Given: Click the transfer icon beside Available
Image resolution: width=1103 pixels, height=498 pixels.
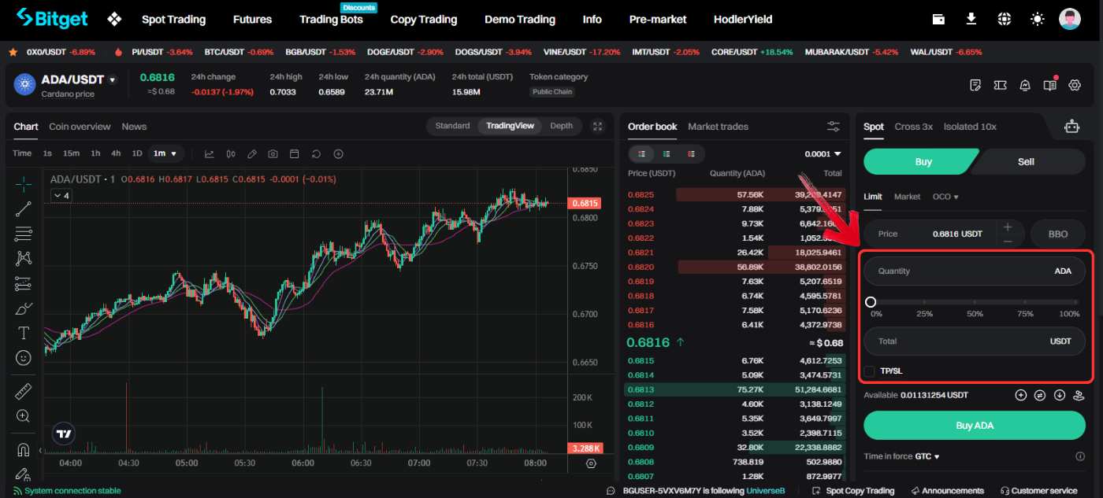Looking at the screenshot, I should [x=1040, y=395].
